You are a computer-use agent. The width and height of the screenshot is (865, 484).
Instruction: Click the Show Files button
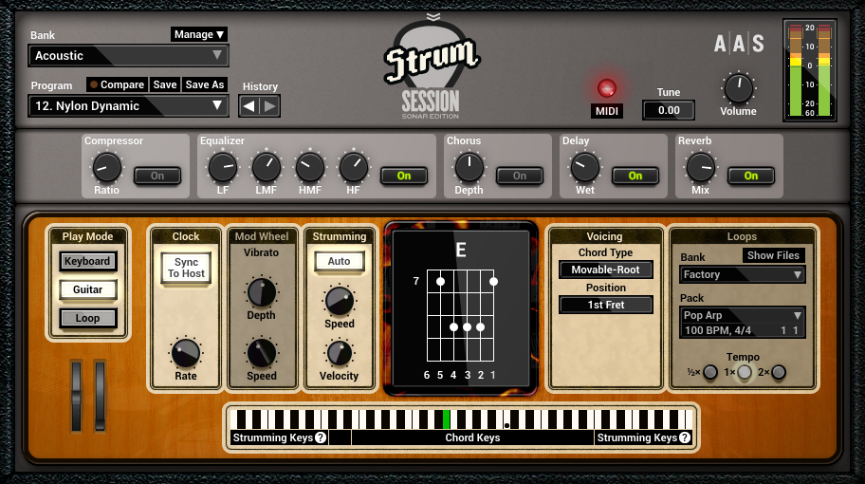point(773,255)
